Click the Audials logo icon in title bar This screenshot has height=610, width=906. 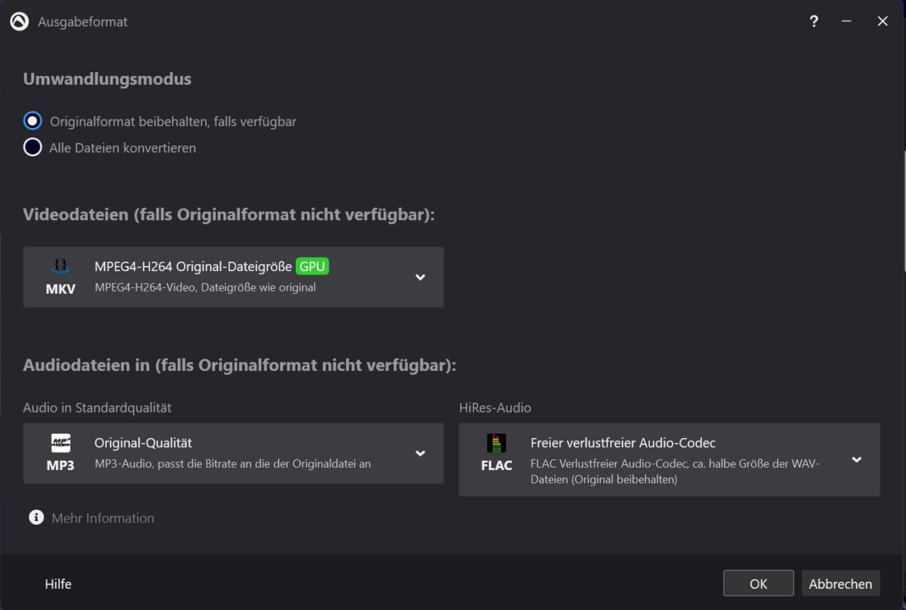coord(19,22)
